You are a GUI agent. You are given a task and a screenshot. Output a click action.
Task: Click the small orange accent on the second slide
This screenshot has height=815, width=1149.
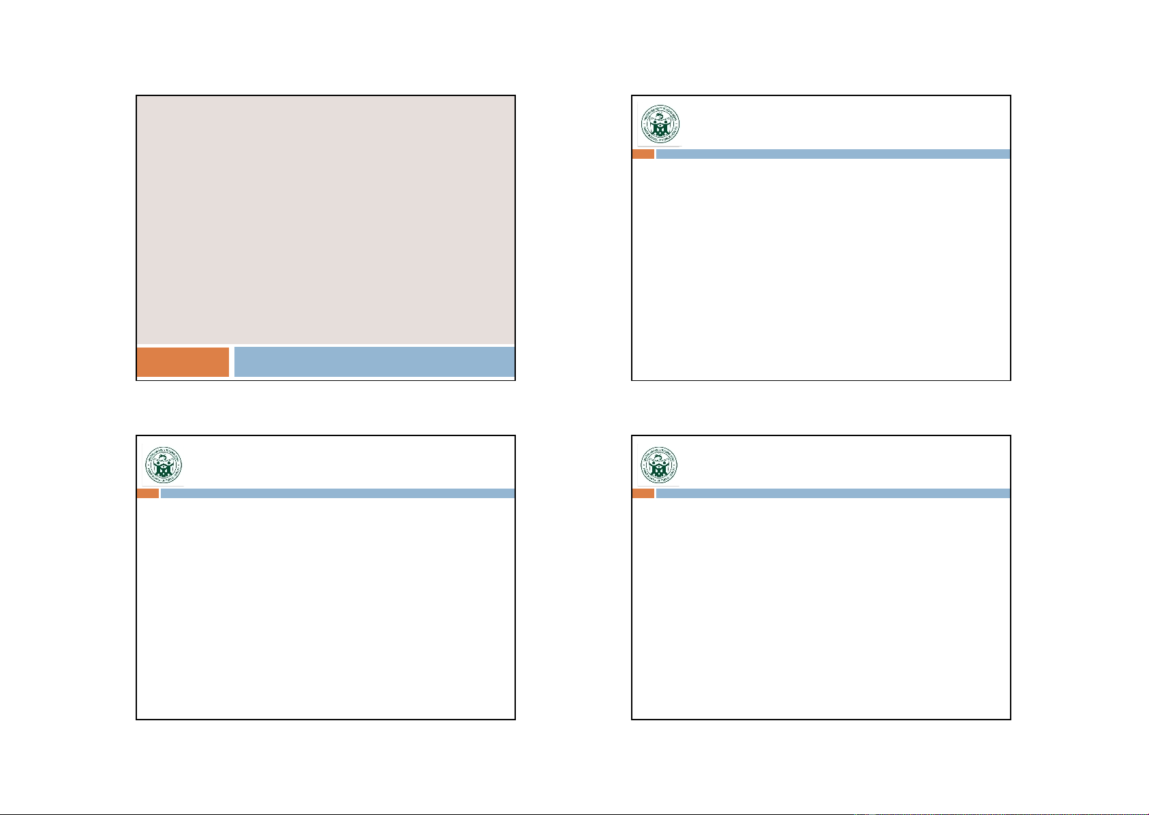click(643, 154)
